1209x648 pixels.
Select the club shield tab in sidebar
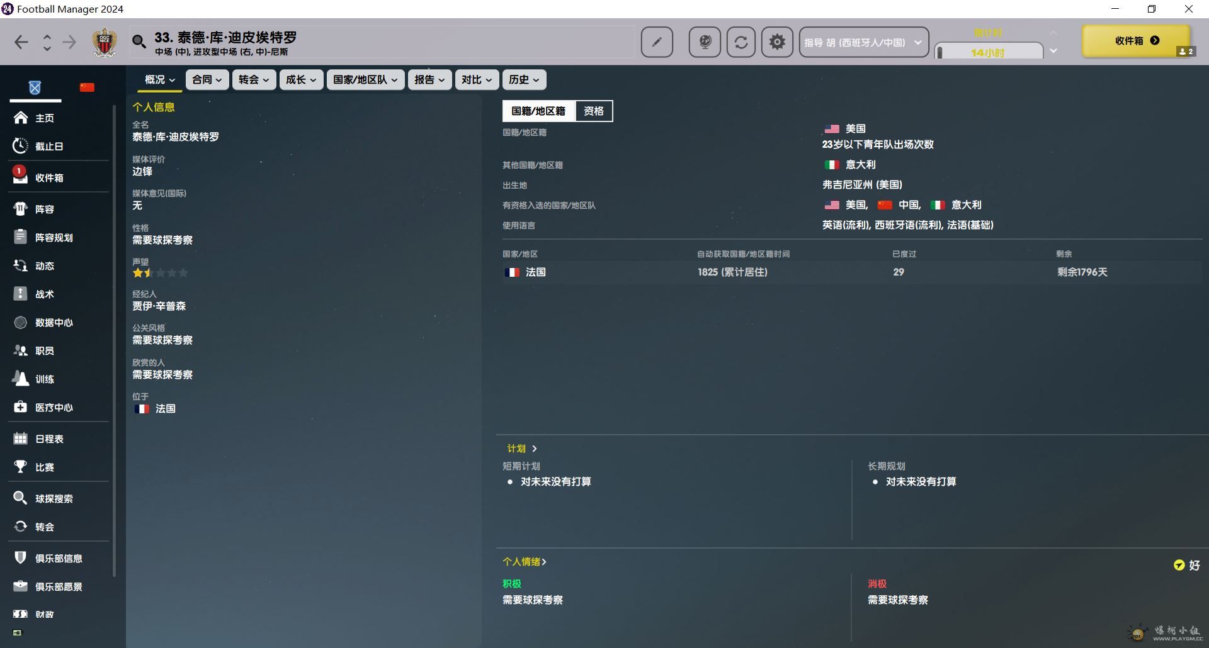[35, 88]
